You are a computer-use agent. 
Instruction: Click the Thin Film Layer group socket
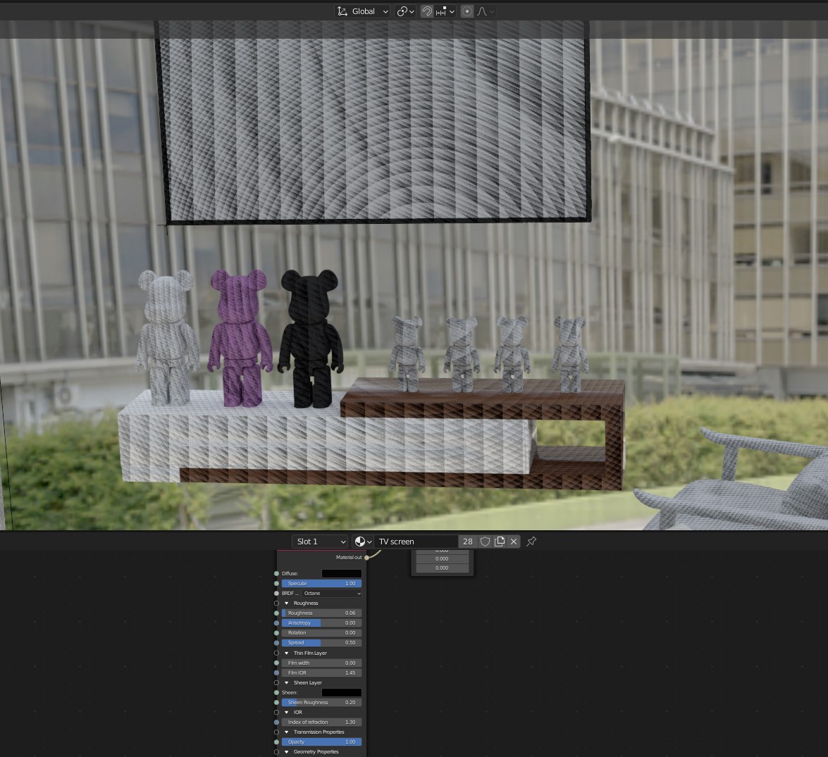click(x=277, y=653)
